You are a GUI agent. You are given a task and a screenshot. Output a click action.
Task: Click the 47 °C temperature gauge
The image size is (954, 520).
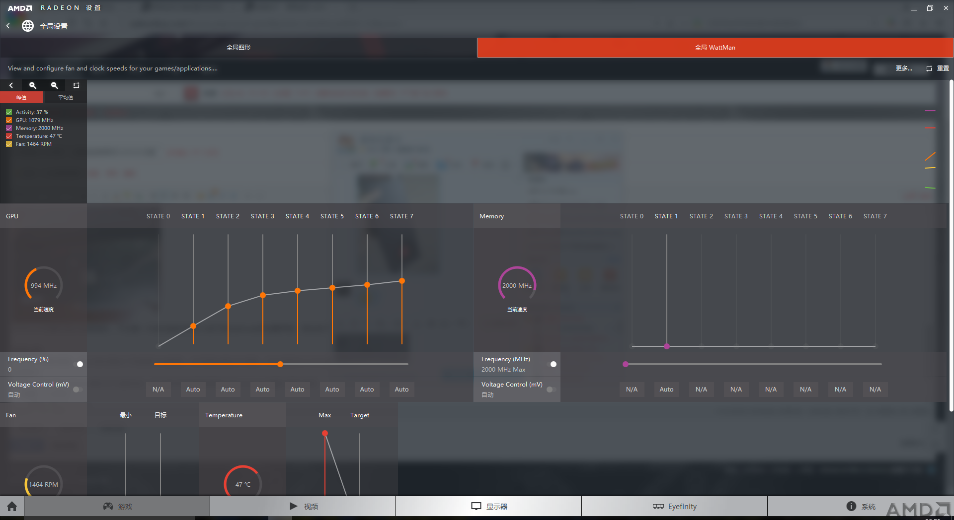[x=243, y=481]
